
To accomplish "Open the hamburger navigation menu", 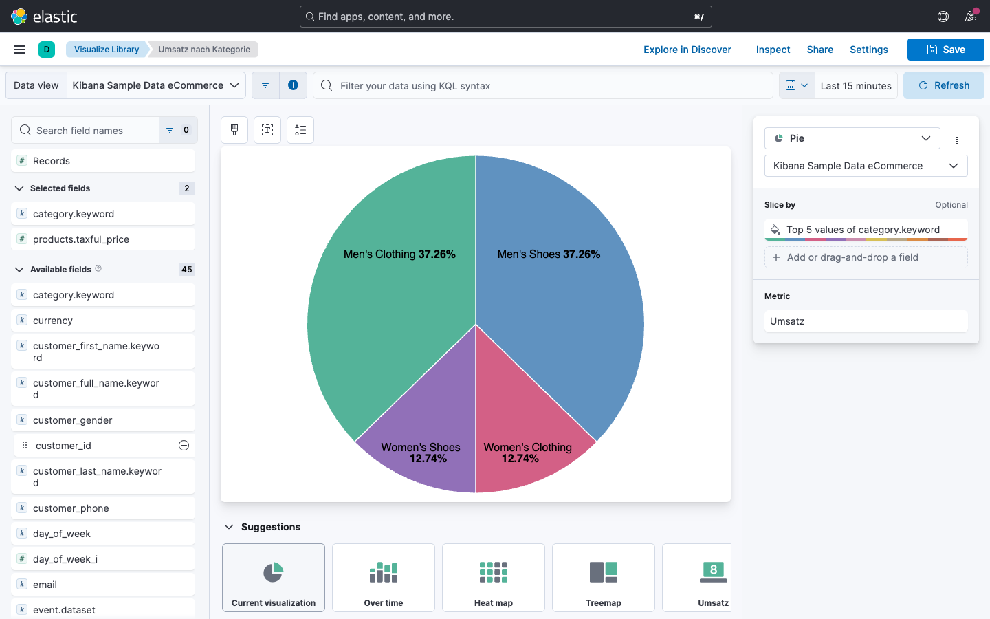I will click(19, 50).
